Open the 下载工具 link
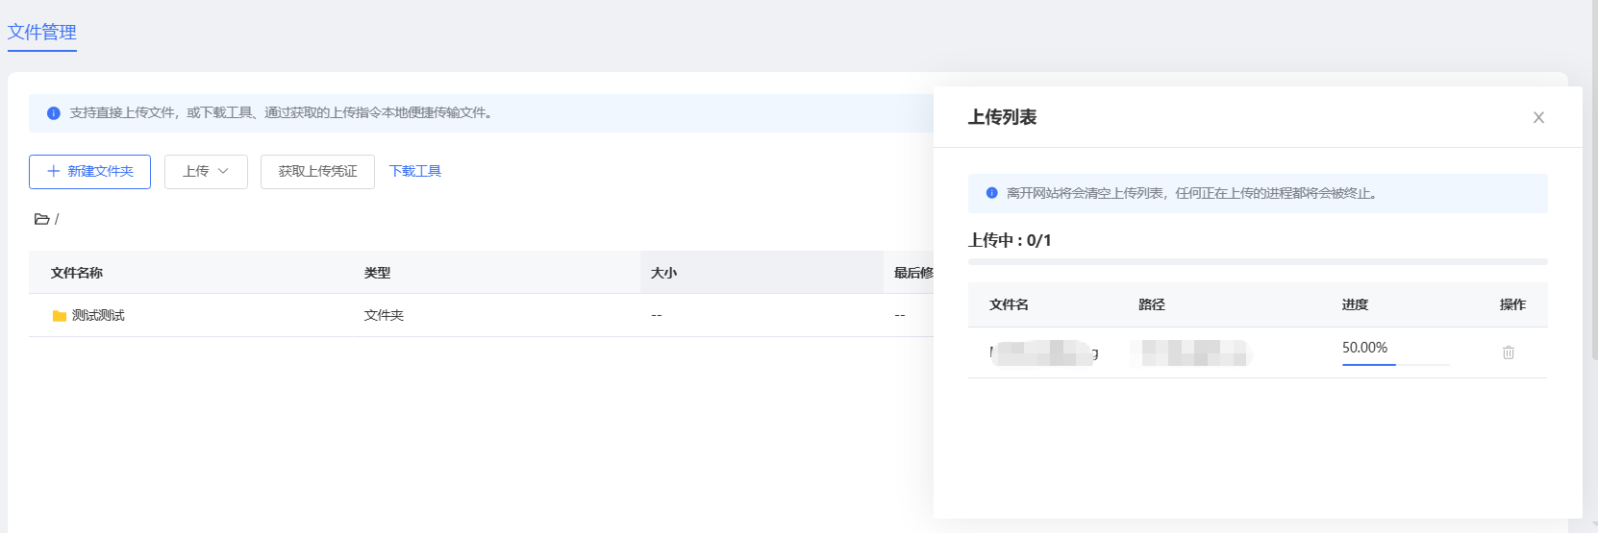The width and height of the screenshot is (1598, 533). tap(414, 171)
